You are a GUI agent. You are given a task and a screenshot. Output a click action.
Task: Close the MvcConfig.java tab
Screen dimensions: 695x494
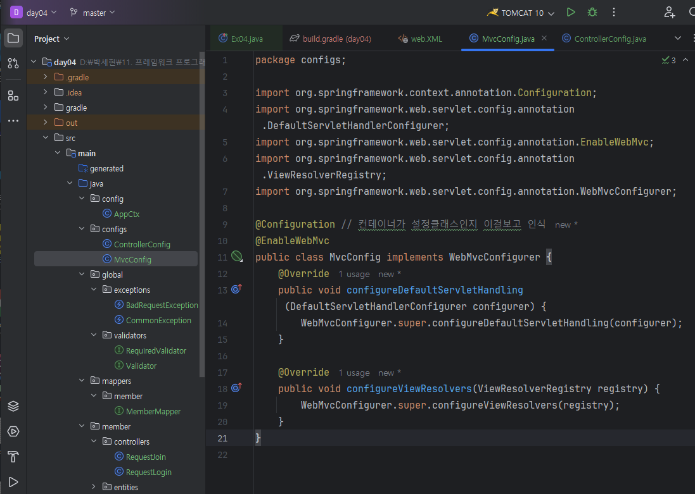point(544,38)
